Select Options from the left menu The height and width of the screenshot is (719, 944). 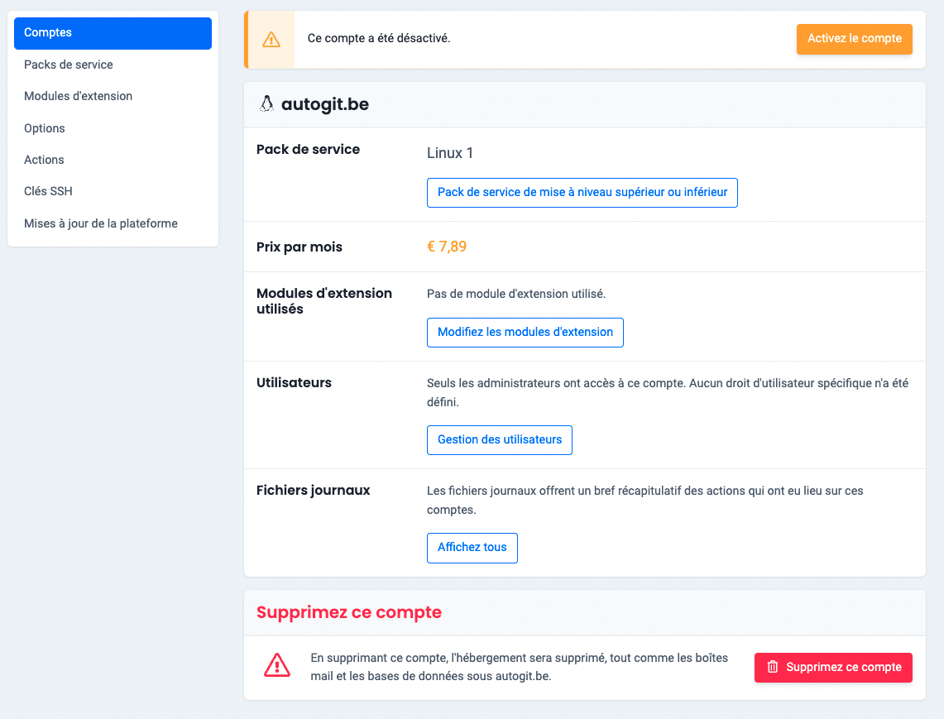tap(45, 128)
